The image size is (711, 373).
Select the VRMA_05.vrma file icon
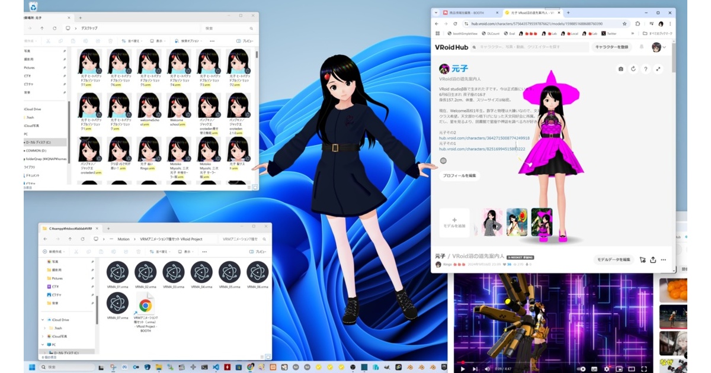[229, 275]
